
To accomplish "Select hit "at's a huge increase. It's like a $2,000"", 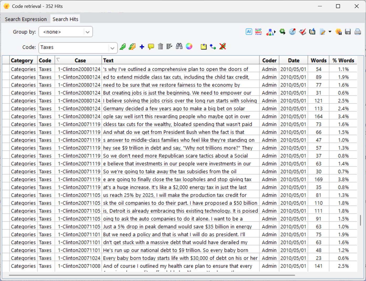I will (x=180, y=187).
